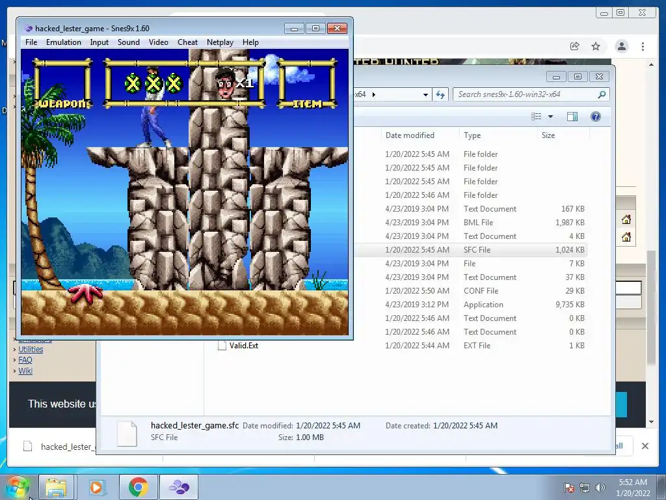
Task: Open Explorer help with the question mark icon
Action: 596,117
